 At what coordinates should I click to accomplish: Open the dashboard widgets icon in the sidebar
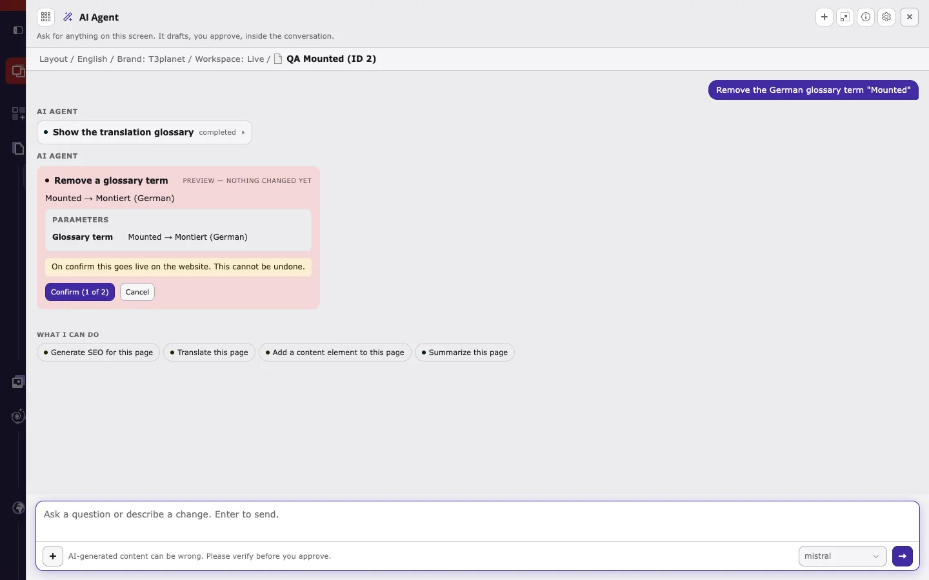[x=18, y=113]
